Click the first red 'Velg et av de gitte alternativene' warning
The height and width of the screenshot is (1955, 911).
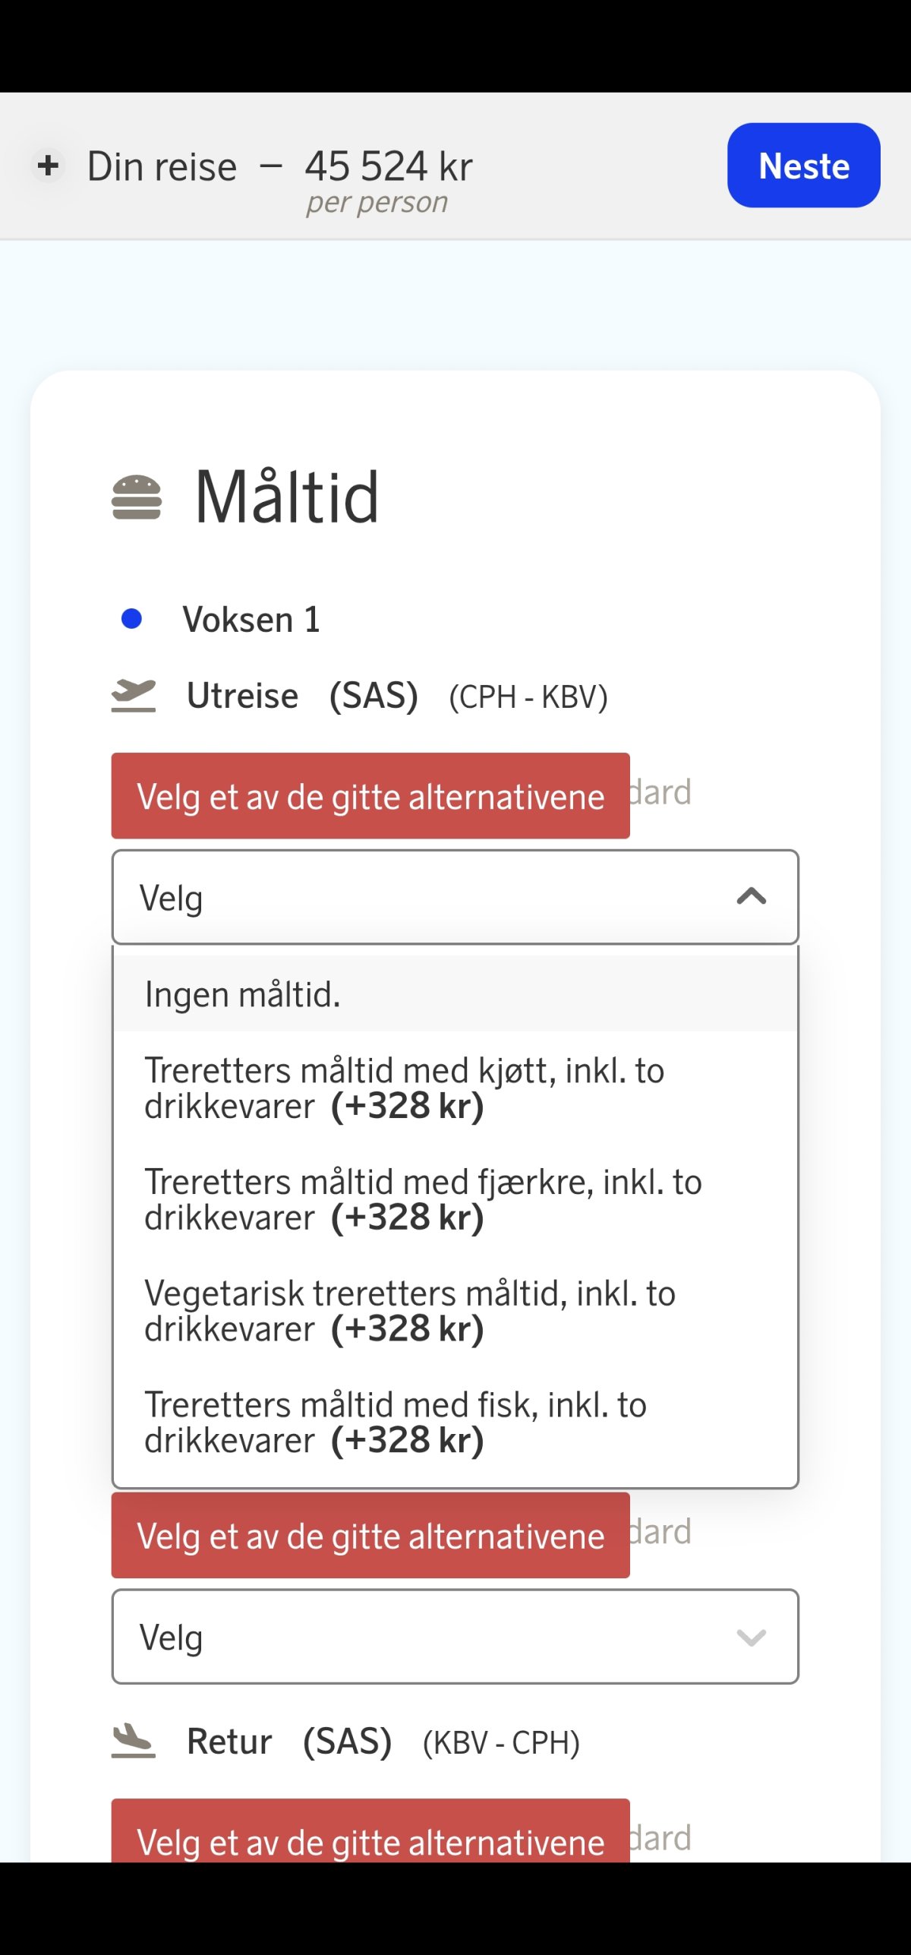(370, 796)
